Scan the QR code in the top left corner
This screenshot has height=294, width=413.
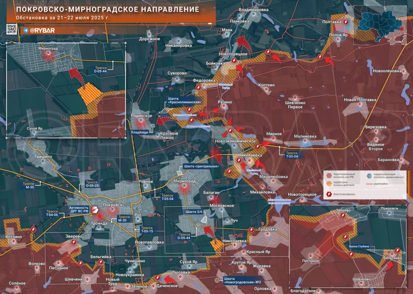11,29
